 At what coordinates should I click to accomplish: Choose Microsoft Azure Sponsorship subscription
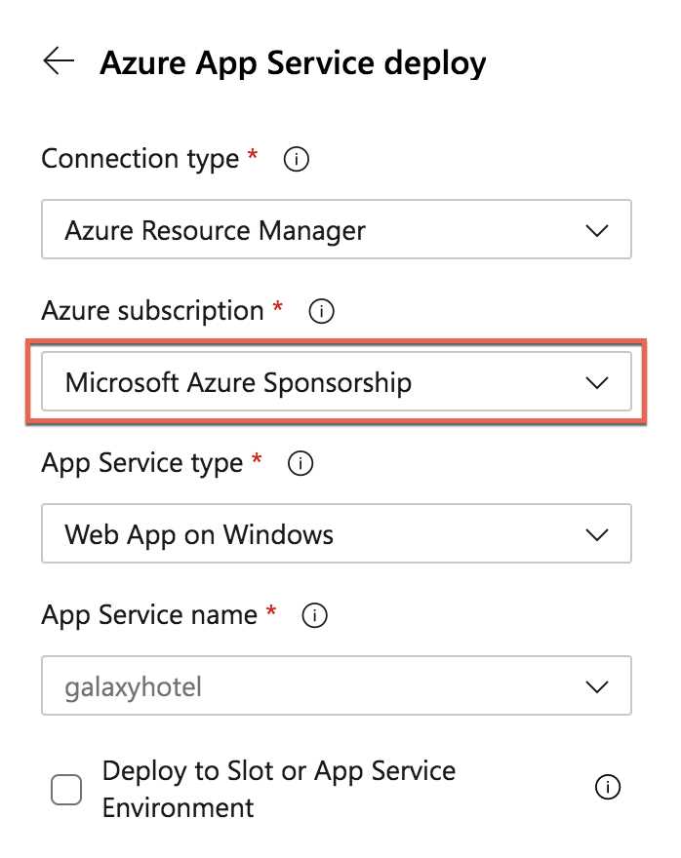[337, 382]
